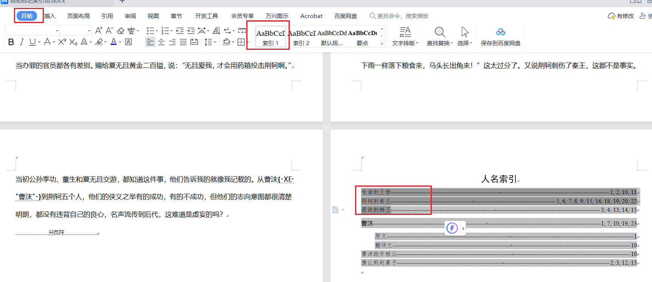Click the font color A swatch

pos(113,42)
